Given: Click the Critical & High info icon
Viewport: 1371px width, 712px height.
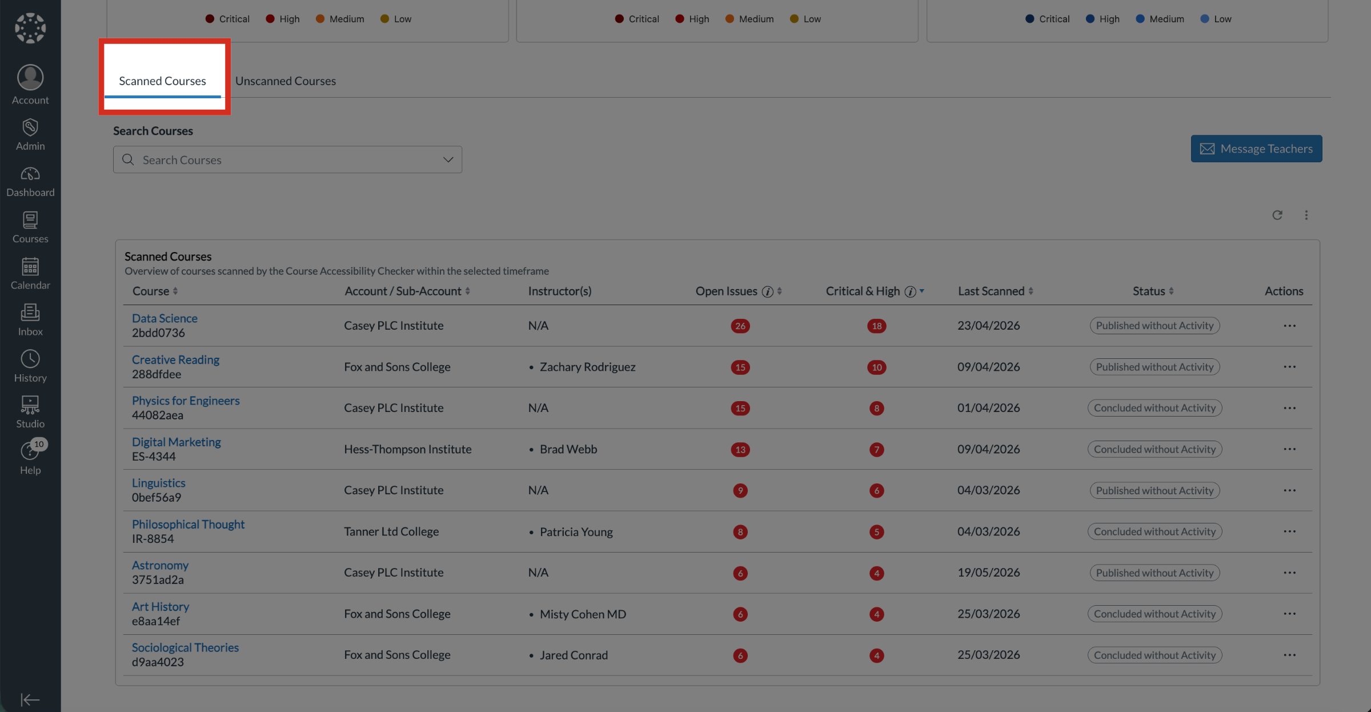Looking at the screenshot, I should pyautogui.click(x=910, y=291).
